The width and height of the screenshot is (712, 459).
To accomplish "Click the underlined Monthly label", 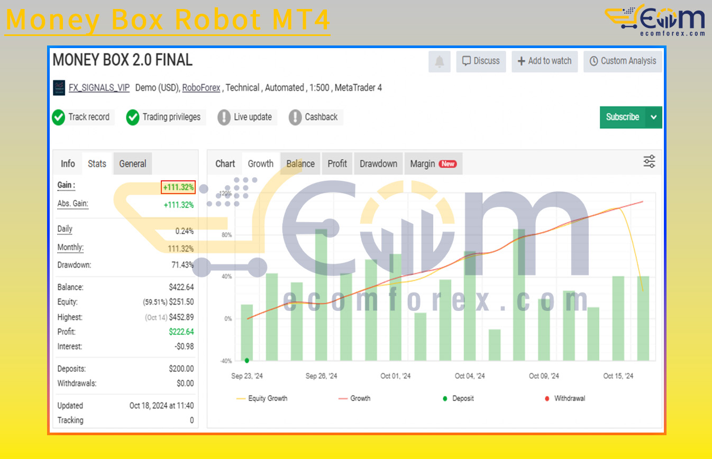I will coord(70,247).
